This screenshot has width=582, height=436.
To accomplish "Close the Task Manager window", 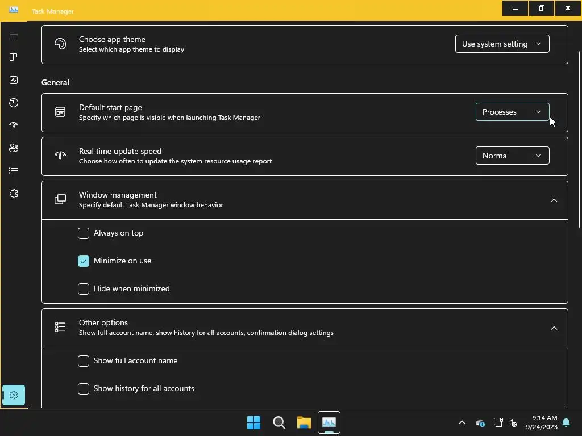I will pyautogui.click(x=568, y=8).
